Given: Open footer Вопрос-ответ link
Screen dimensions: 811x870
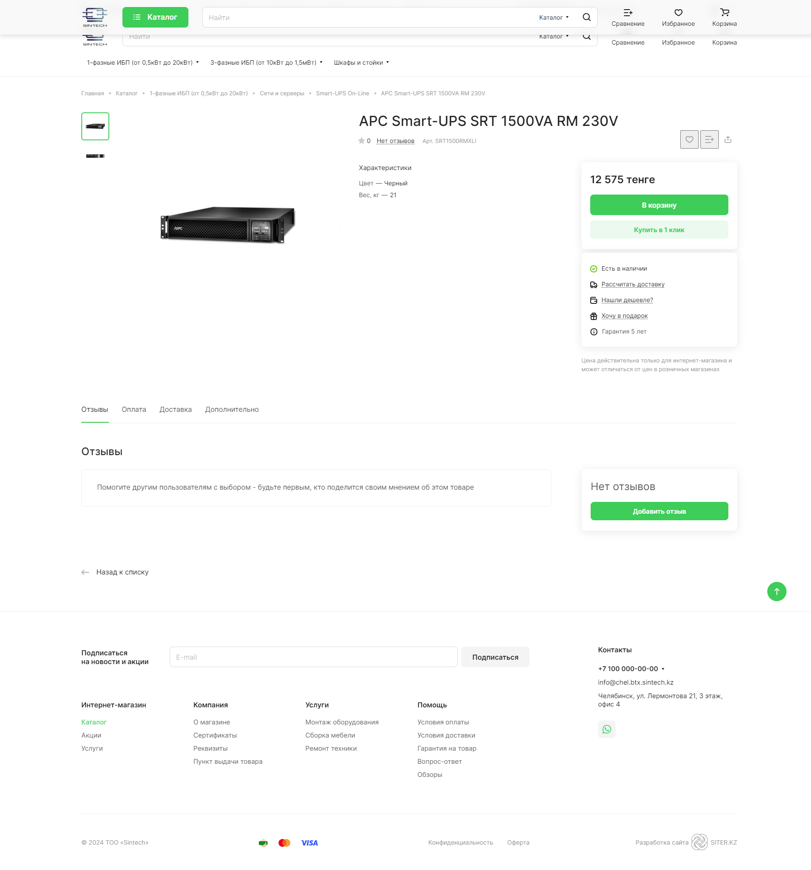Looking at the screenshot, I should coord(439,762).
